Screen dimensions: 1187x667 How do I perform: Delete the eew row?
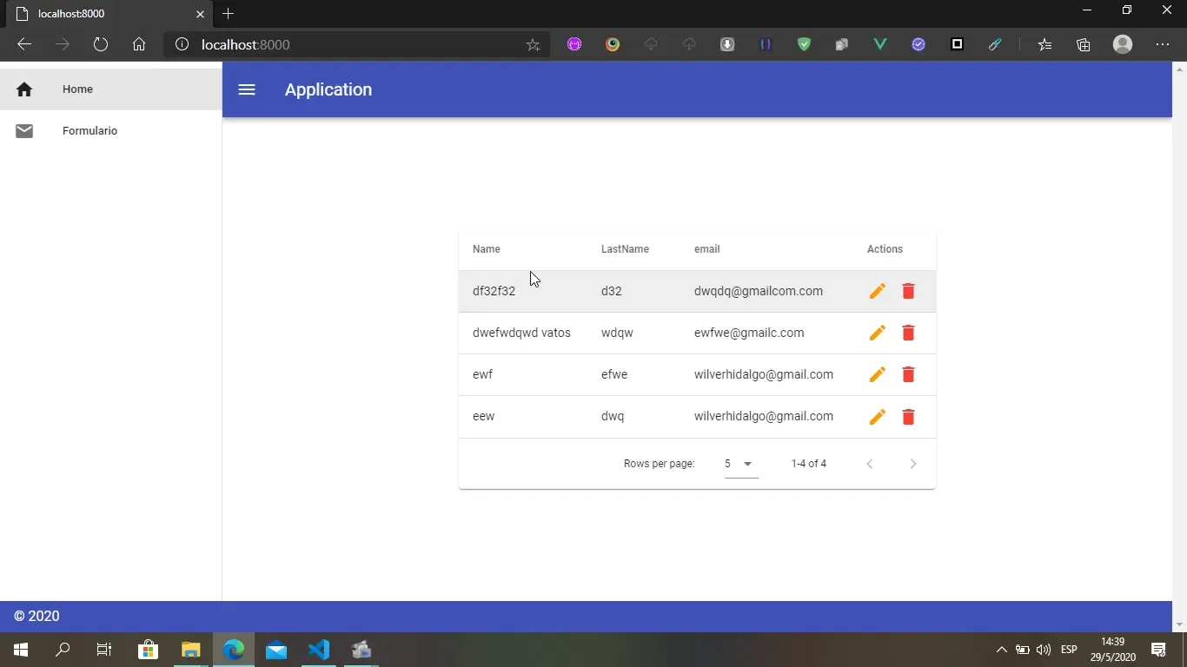pos(908,417)
